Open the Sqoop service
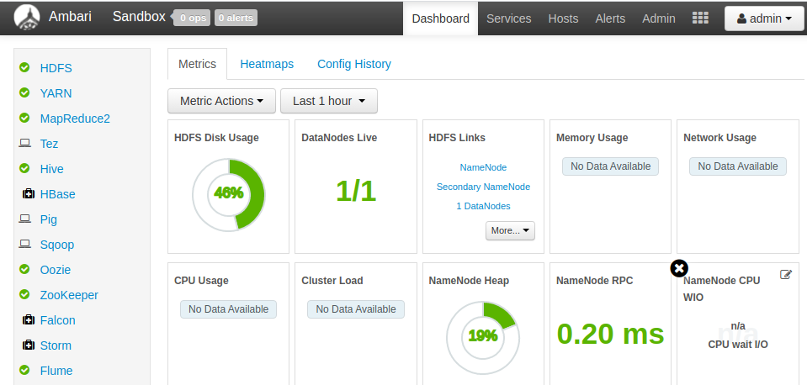Image resolution: width=807 pixels, height=385 pixels. coord(57,245)
